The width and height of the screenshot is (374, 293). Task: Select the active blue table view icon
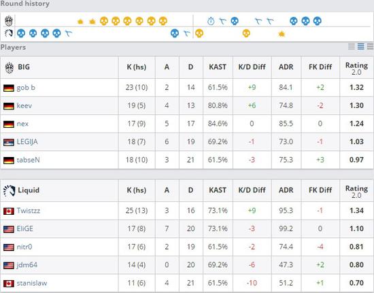click(360, 46)
